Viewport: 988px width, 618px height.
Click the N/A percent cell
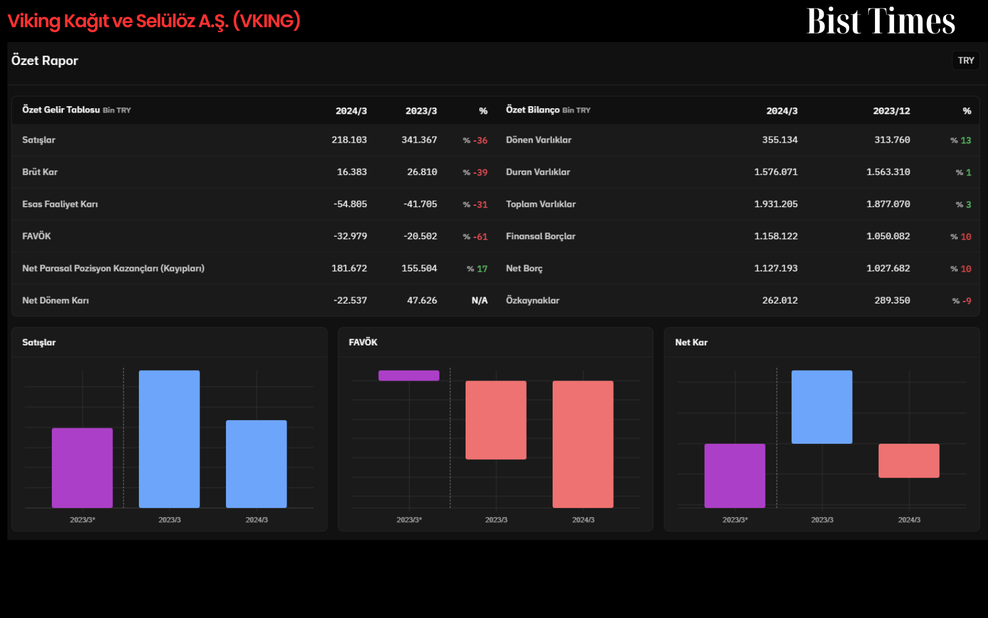tap(479, 300)
